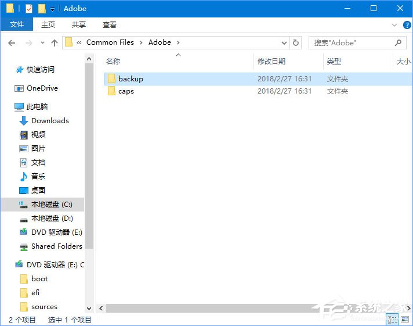This screenshot has width=413, height=326.
Task: Click the Adobe breadcrumb segment
Action: [x=160, y=42]
